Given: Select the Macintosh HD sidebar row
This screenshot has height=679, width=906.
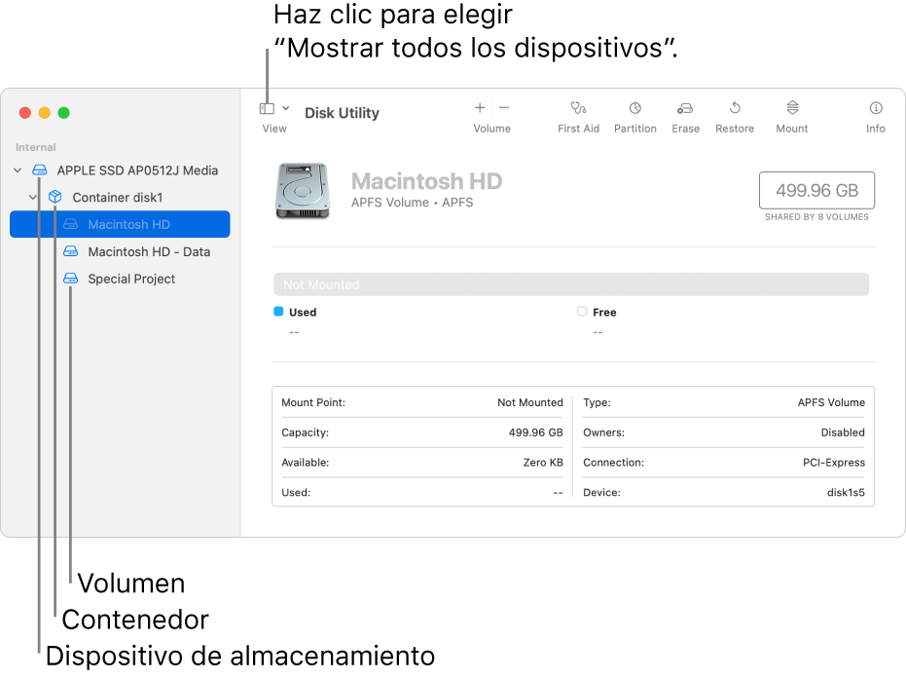Looking at the screenshot, I should [x=120, y=224].
